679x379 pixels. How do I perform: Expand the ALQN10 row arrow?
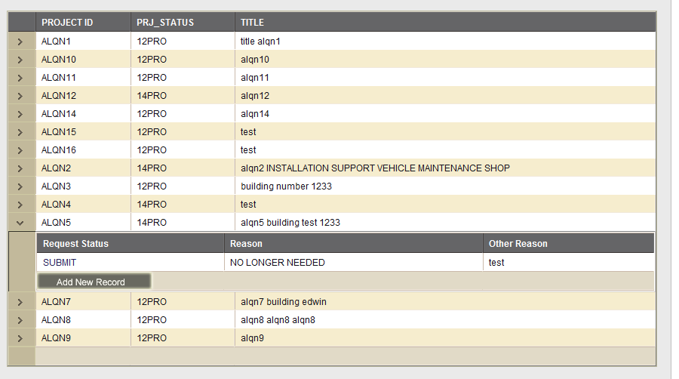coord(20,60)
